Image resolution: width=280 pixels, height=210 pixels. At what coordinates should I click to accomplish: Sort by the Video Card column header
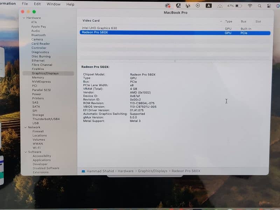click(91, 21)
